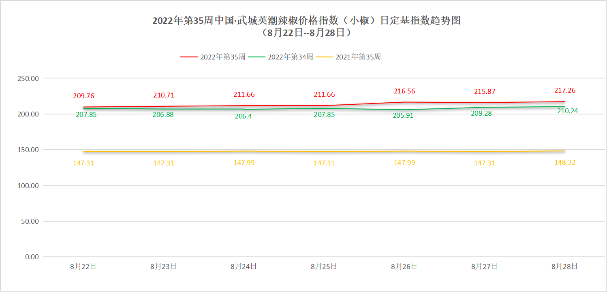The height and width of the screenshot is (292, 607).
Task: Click the 216.56 red data label
Action: tap(404, 91)
